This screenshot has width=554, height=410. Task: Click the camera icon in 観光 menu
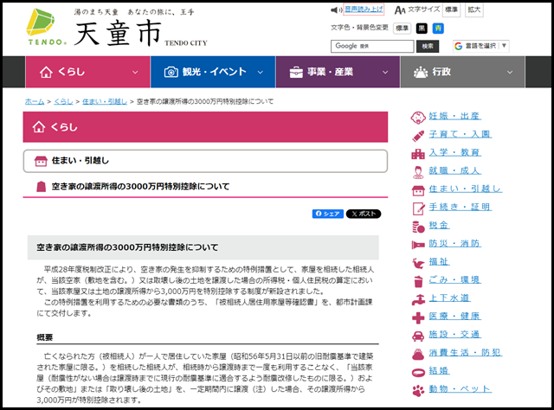click(x=171, y=72)
